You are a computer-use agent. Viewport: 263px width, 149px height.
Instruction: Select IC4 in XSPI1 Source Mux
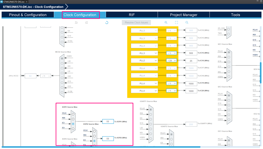click(x=73, y=129)
